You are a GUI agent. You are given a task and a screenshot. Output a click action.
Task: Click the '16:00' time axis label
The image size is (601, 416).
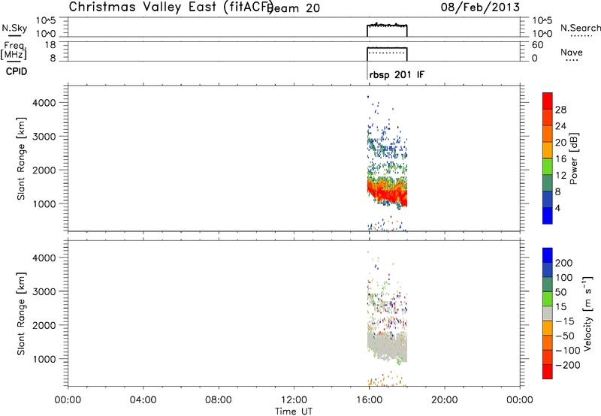tap(369, 400)
